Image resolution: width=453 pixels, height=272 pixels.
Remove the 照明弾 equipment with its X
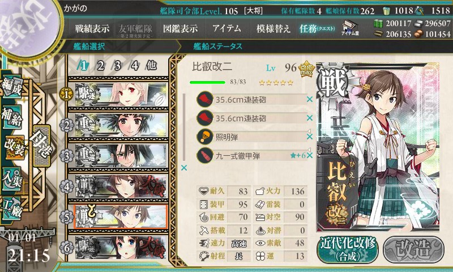pyautogui.click(x=310, y=137)
